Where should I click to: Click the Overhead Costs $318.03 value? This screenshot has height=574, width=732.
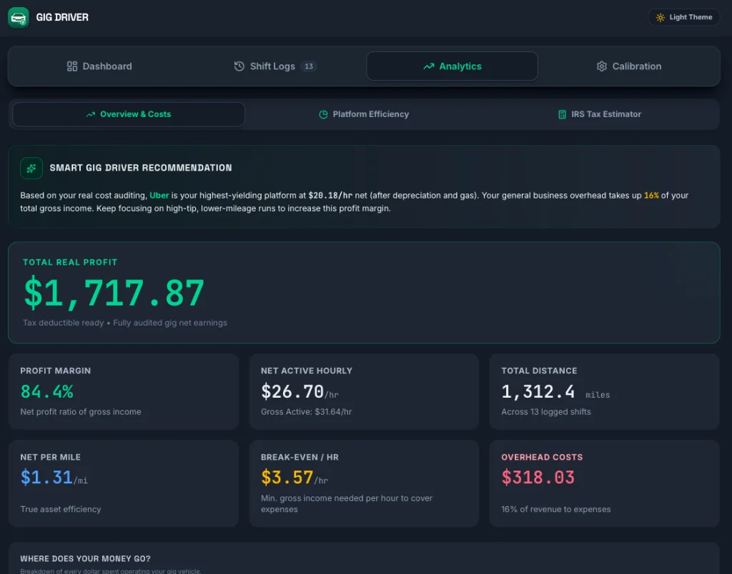(x=538, y=478)
